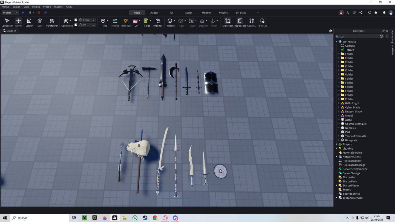Start the play test

23,12
